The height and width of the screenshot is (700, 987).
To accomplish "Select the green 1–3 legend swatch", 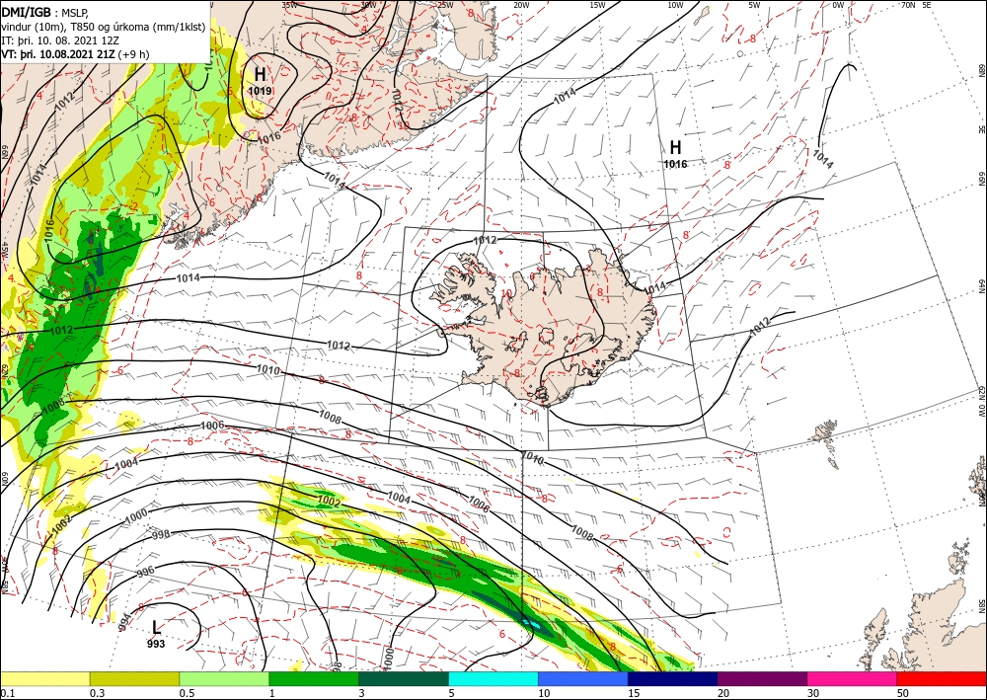I will click(x=314, y=678).
